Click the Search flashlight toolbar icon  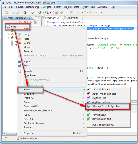62,12
